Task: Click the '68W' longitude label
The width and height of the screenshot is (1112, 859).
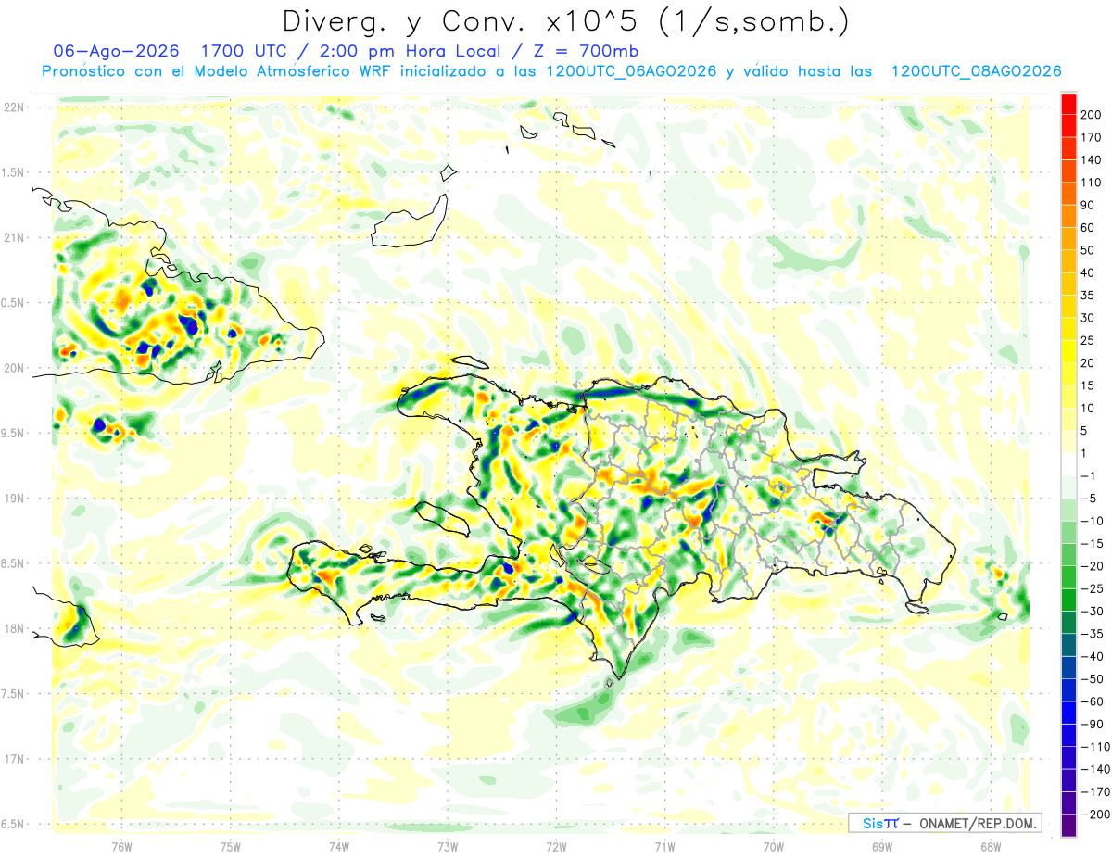Action: [x=991, y=846]
